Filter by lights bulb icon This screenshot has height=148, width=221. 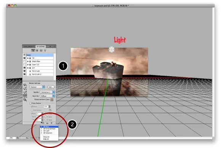(45, 50)
